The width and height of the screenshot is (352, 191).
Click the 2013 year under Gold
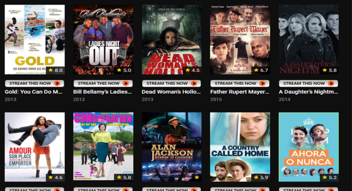(10, 99)
